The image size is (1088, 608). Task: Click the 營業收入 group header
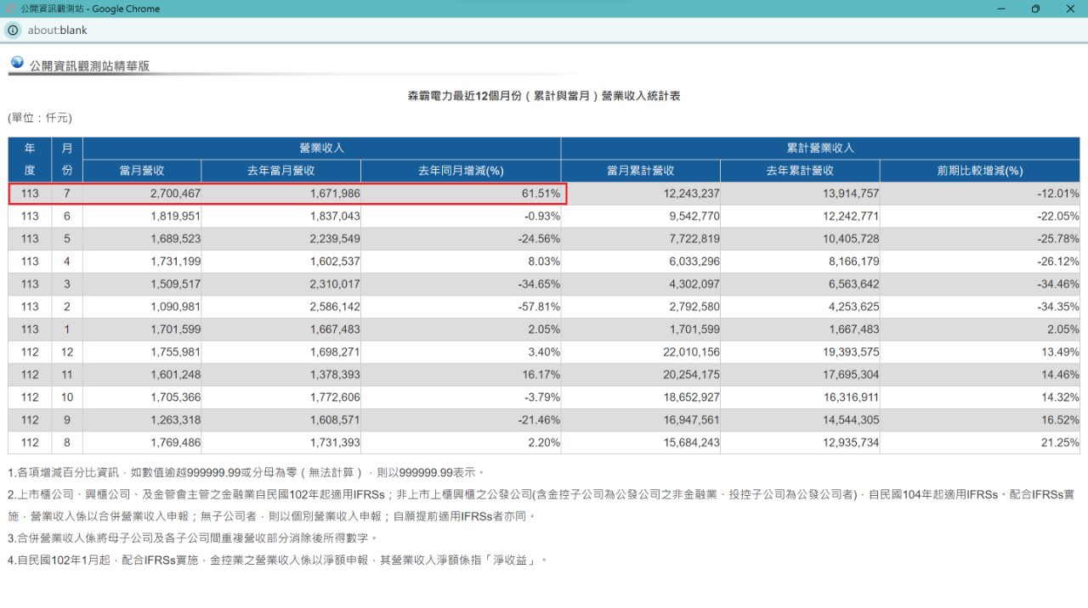tap(321, 148)
